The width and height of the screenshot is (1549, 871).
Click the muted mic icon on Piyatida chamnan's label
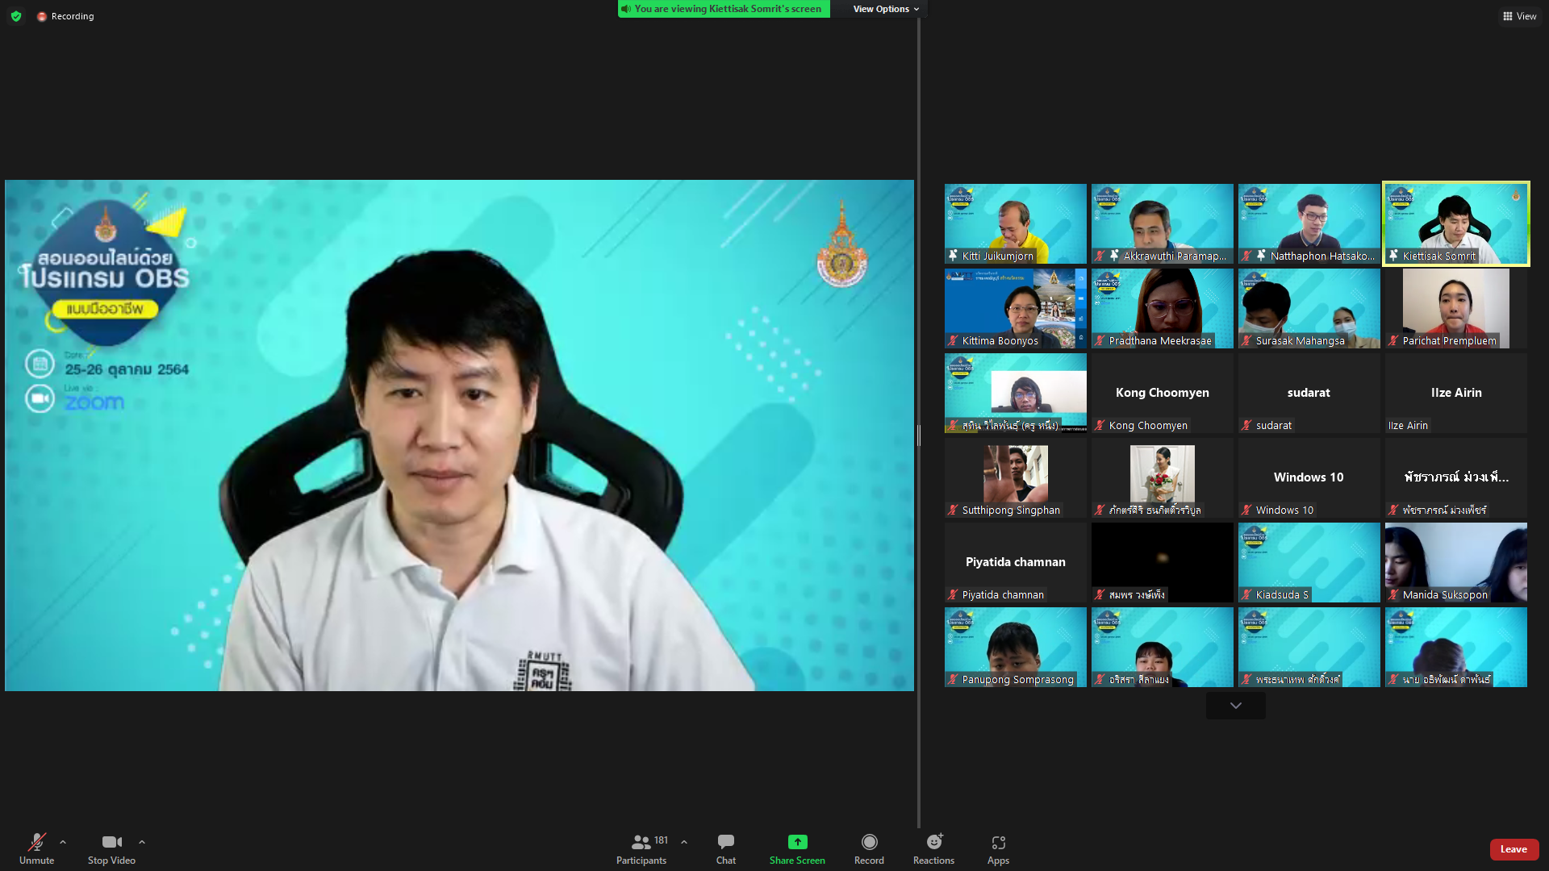[x=953, y=594]
